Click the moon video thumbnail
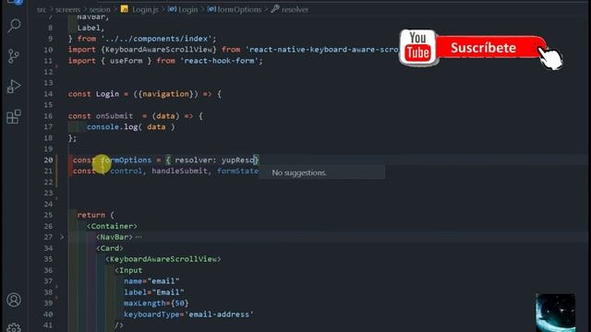The image size is (591, 332). click(x=555, y=313)
